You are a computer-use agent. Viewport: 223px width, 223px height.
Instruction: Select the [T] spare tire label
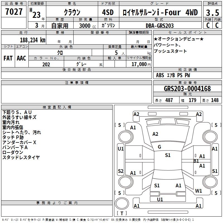tap(122, 214)
